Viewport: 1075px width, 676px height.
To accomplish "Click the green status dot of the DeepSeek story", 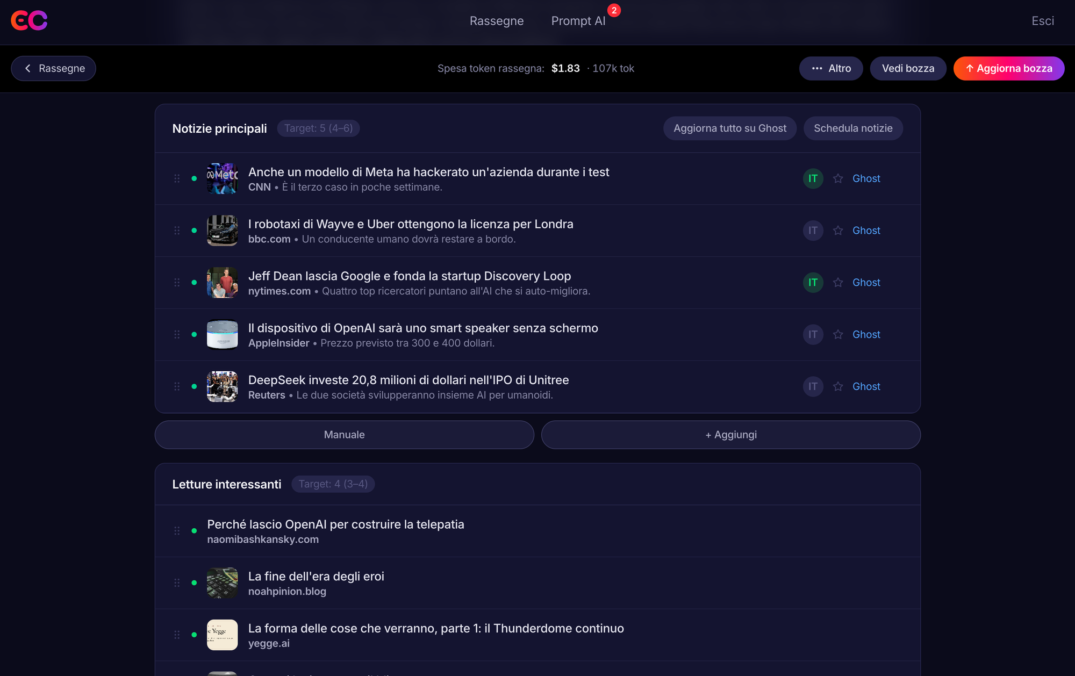I will [194, 386].
